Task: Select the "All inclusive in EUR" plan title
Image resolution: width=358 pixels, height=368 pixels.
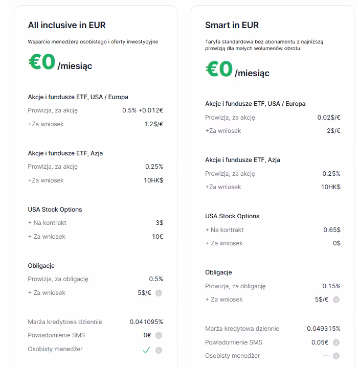Action: click(x=66, y=25)
